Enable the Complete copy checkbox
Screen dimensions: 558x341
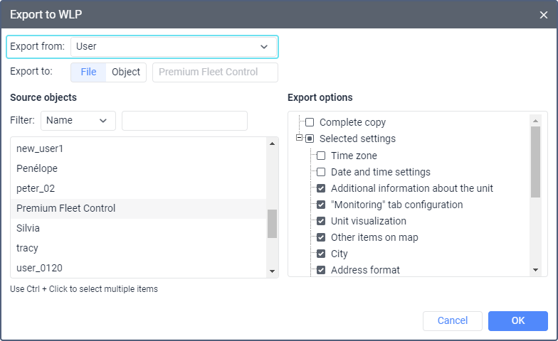pyautogui.click(x=310, y=122)
